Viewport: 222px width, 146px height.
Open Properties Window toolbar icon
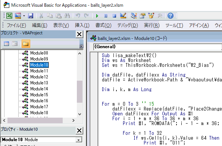(x=143, y=16)
